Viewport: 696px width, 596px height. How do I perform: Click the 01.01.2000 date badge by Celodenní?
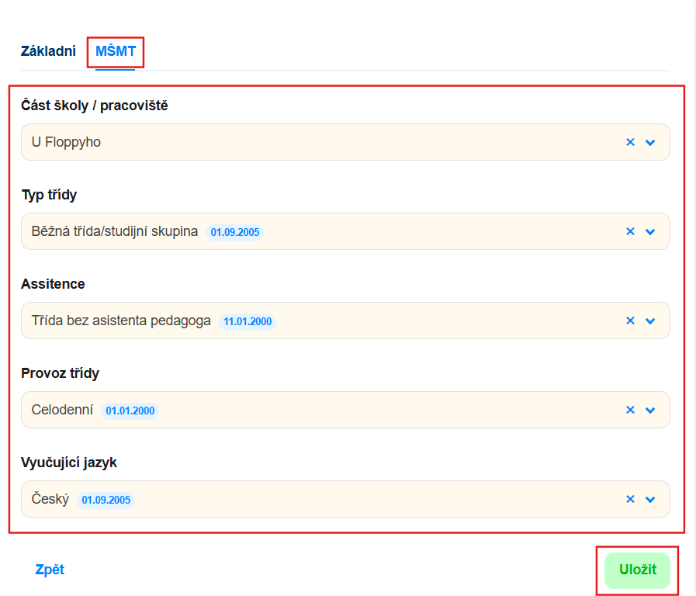[130, 411]
